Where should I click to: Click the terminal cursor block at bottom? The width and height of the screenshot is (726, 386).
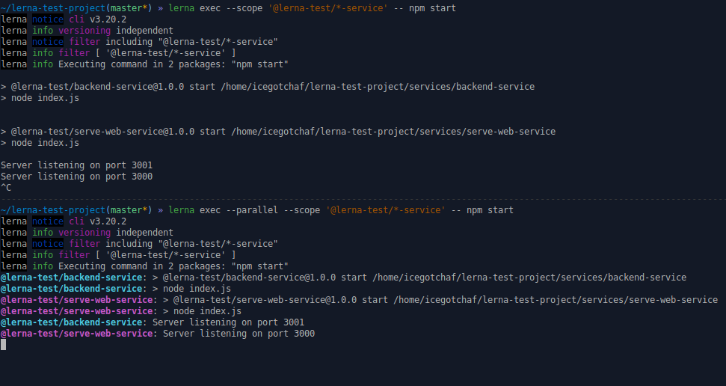[x=4, y=345]
